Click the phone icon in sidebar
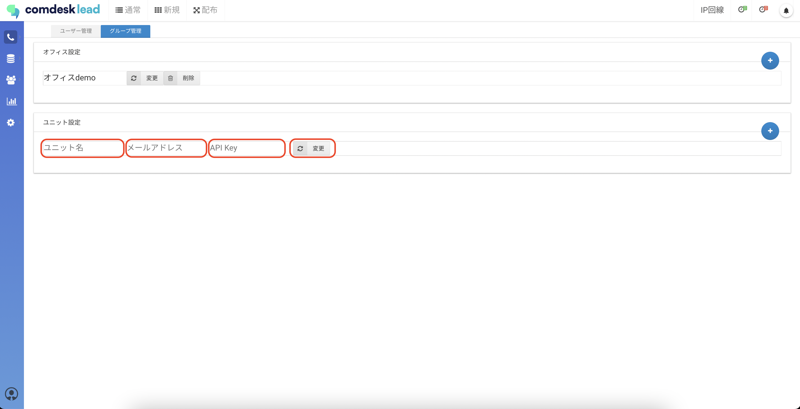The image size is (800, 409). pos(11,37)
